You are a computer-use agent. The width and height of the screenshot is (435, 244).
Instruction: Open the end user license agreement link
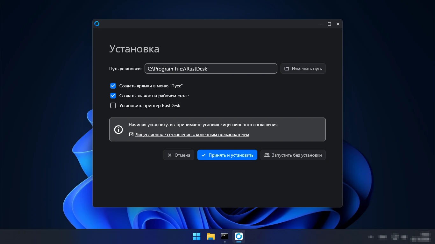click(x=192, y=135)
